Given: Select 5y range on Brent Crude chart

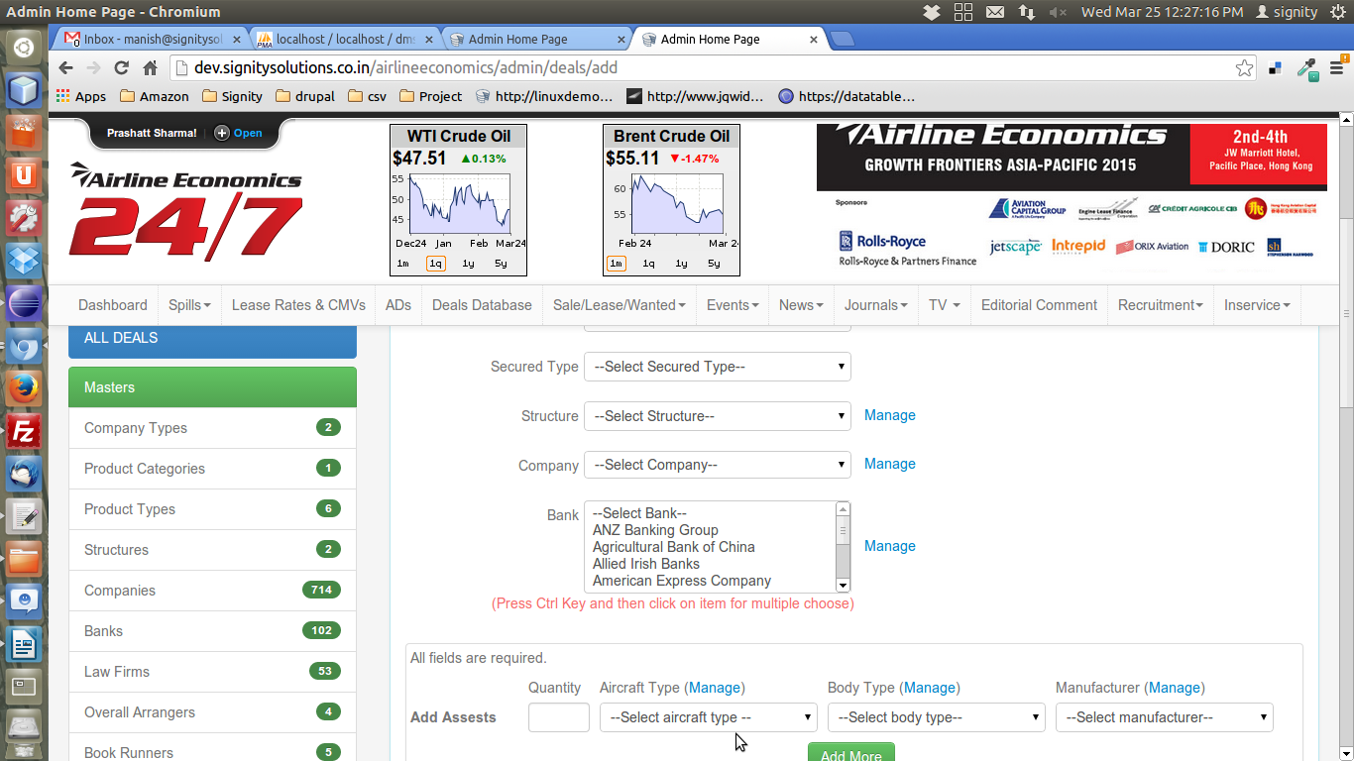Looking at the screenshot, I should pyautogui.click(x=714, y=264).
